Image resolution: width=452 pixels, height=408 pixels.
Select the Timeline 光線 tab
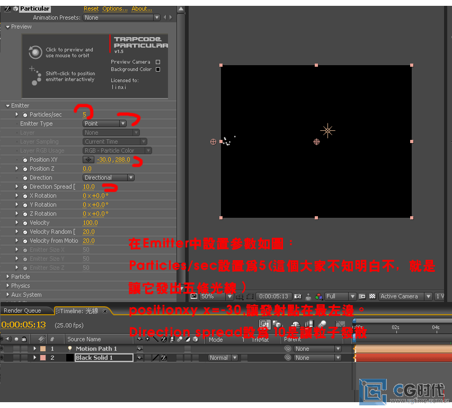tap(78, 311)
